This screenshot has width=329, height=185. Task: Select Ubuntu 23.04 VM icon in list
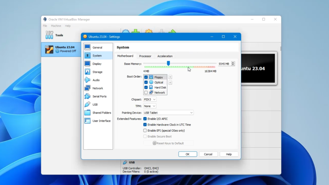[x=49, y=49]
